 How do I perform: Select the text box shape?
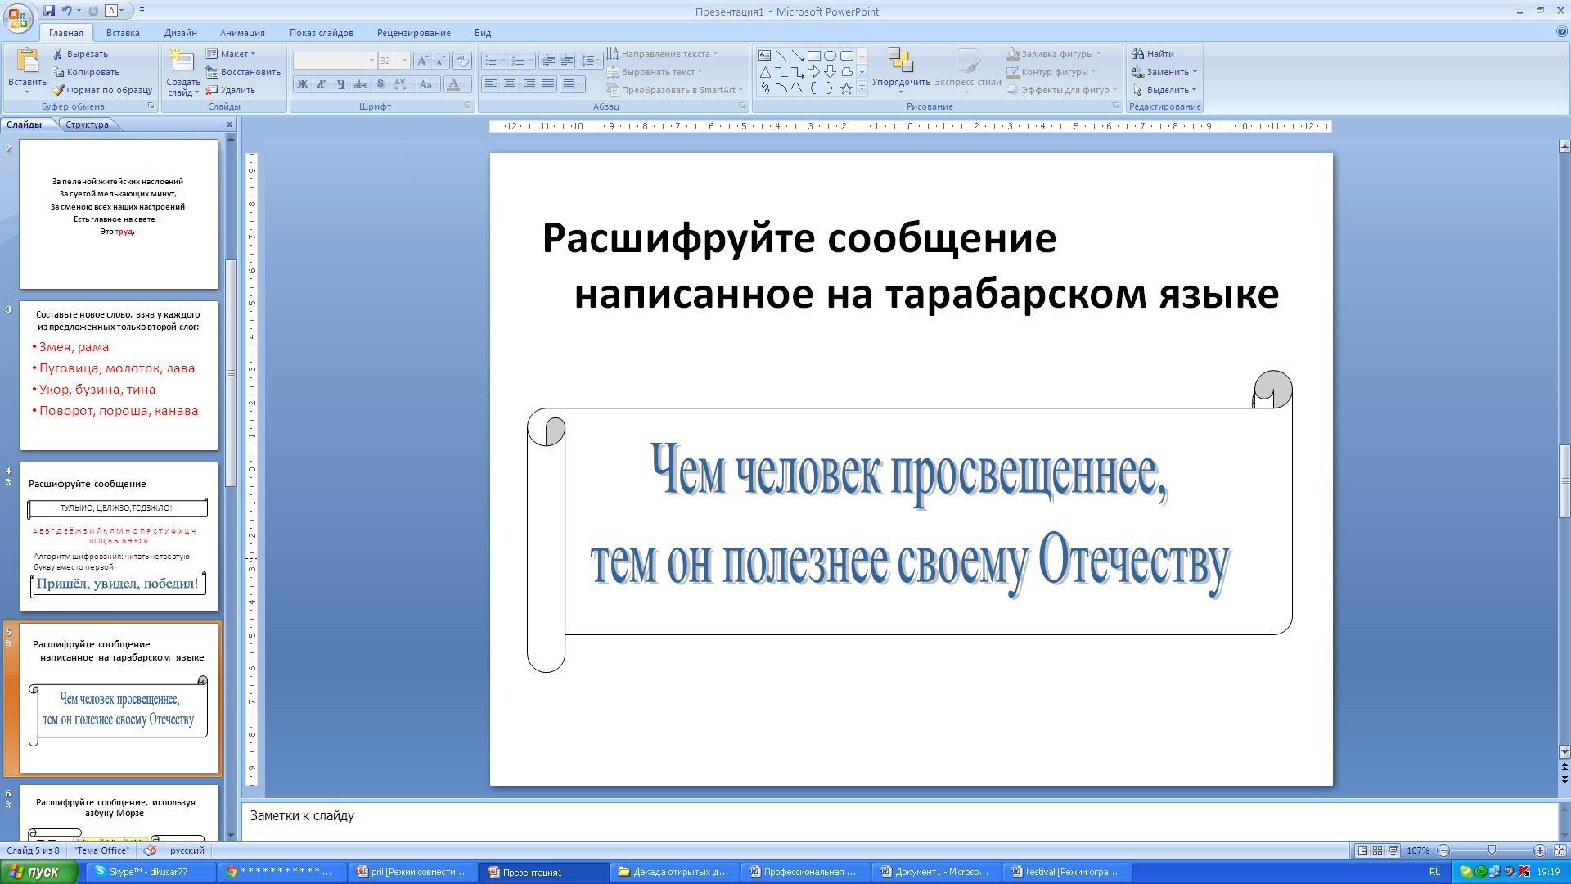[764, 56]
